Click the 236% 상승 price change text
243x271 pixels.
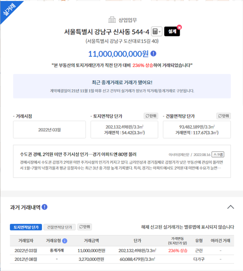178,251
